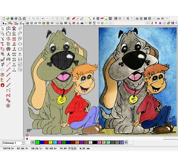
Task: Click the red stop-hand icon in the toolbox
Action: coord(3,85)
